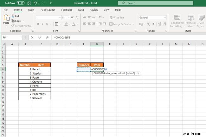Open Conditional Formatting menu
The height and width of the screenshot is (137, 206).
(177, 21)
